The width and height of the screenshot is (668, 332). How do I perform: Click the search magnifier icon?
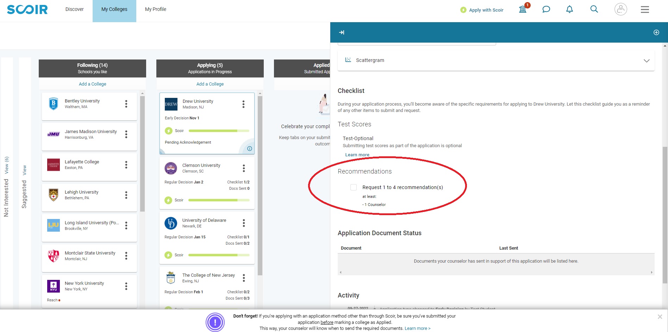(x=594, y=9)
